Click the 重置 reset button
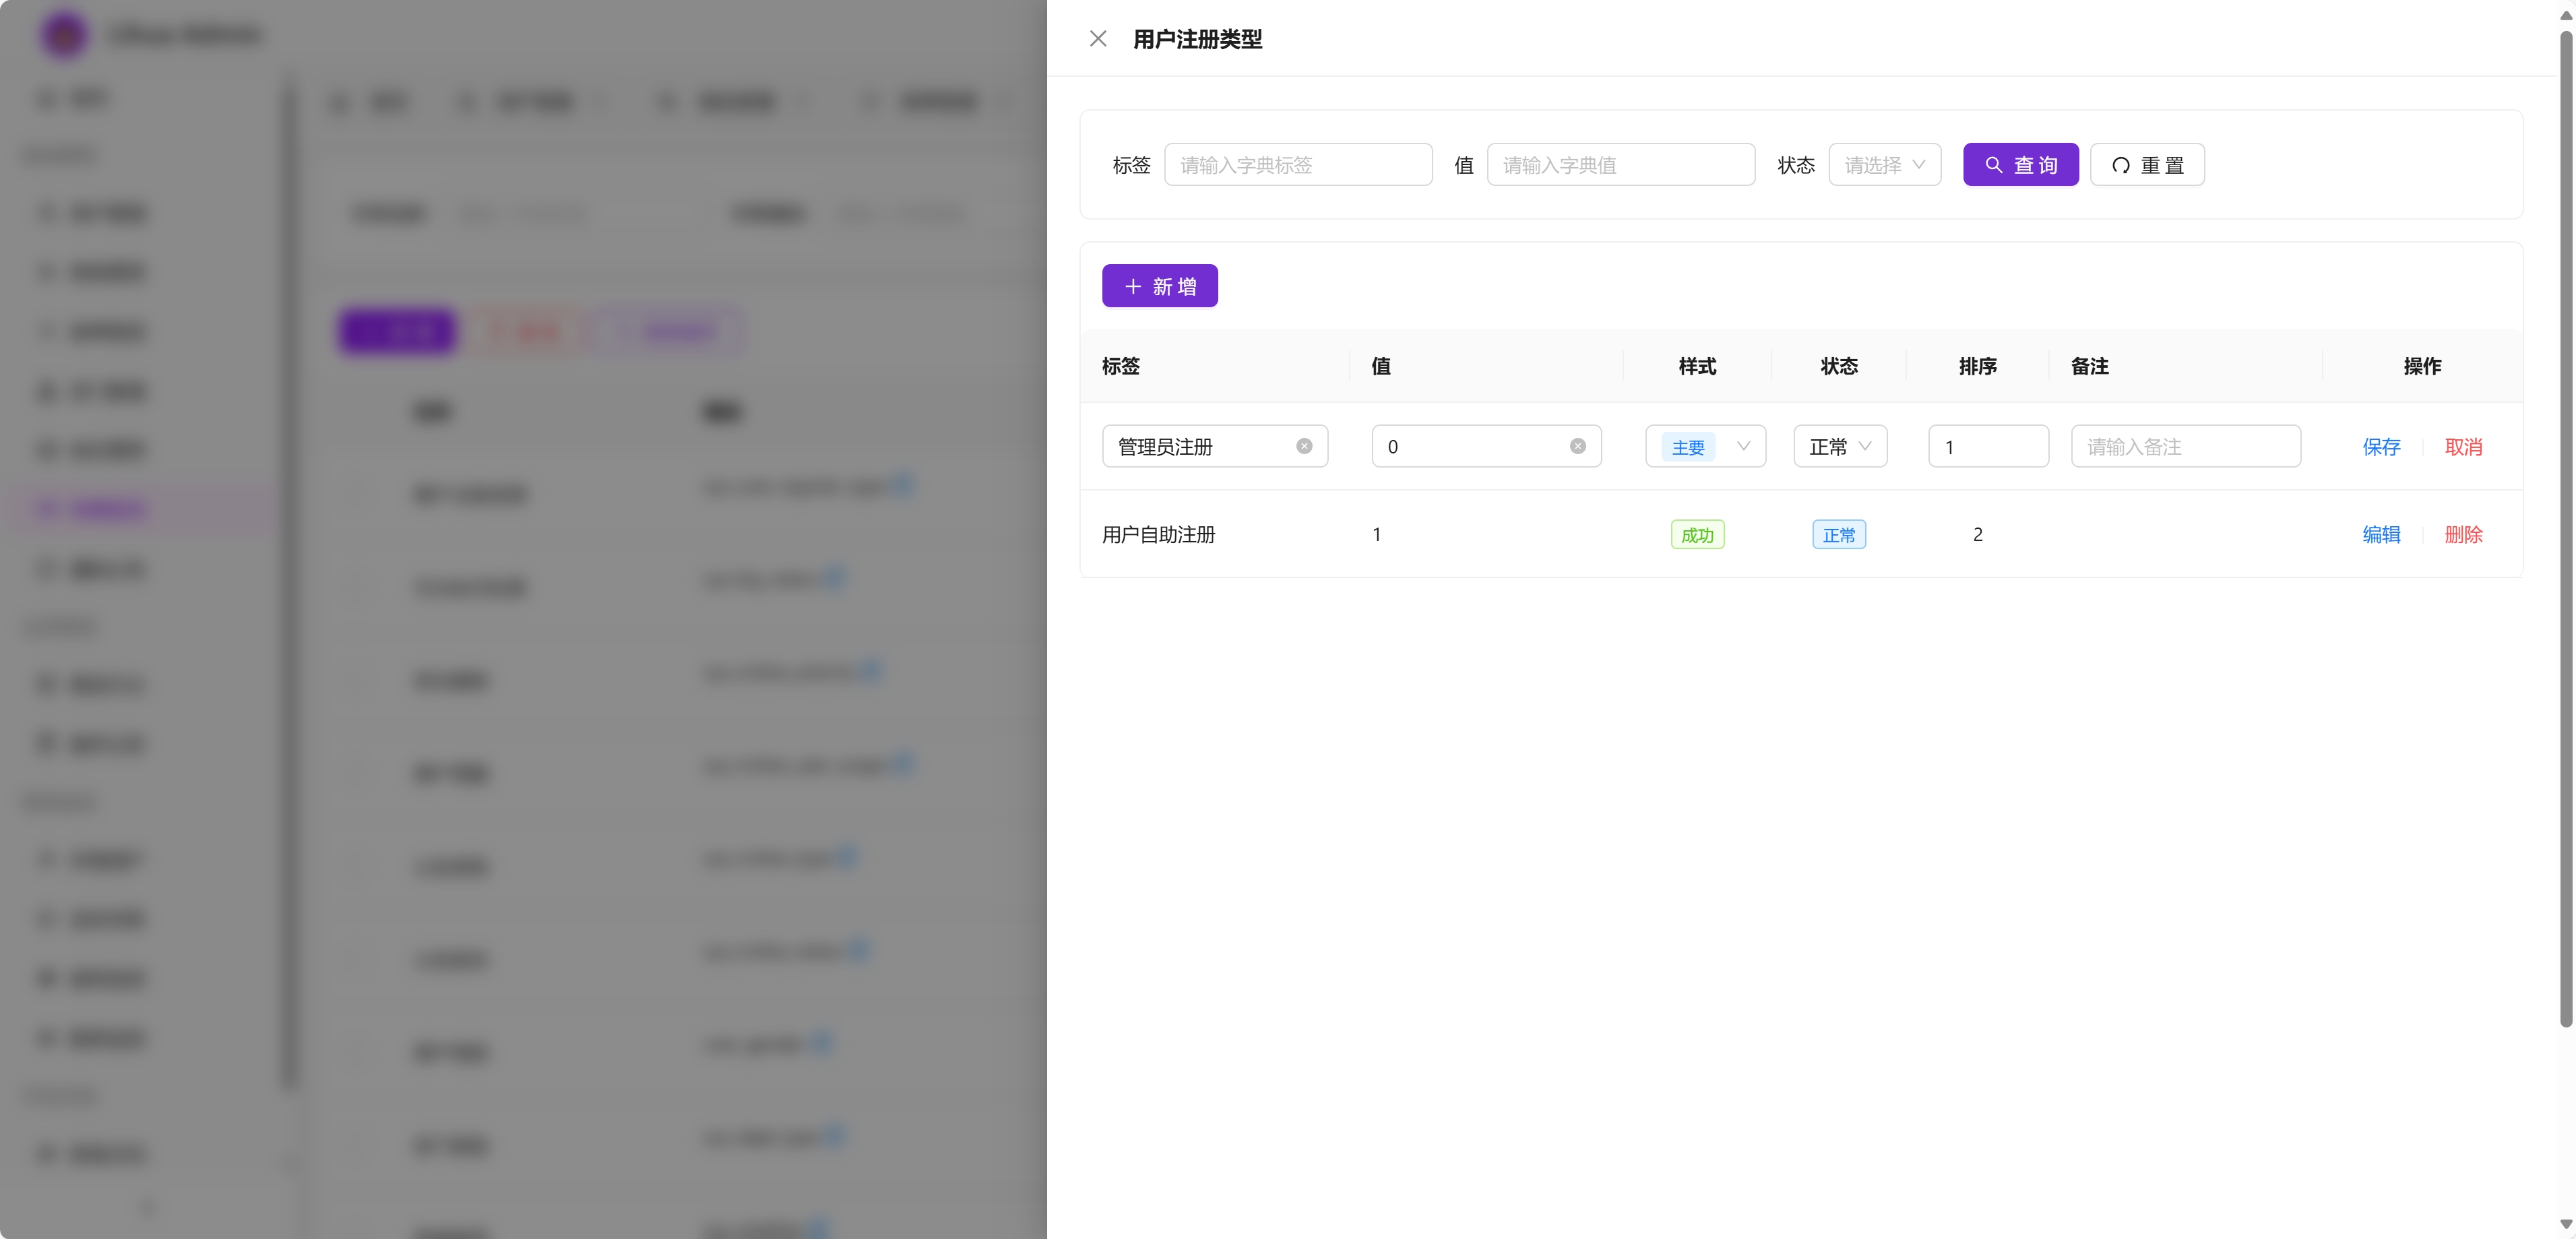2576x1239 pixels. point(2147,164)
